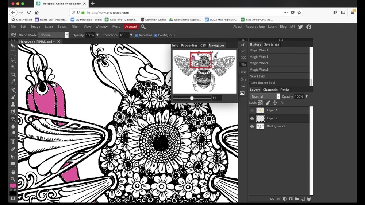Select the Pen tool

pyautogui.click(x=13, y=149)
